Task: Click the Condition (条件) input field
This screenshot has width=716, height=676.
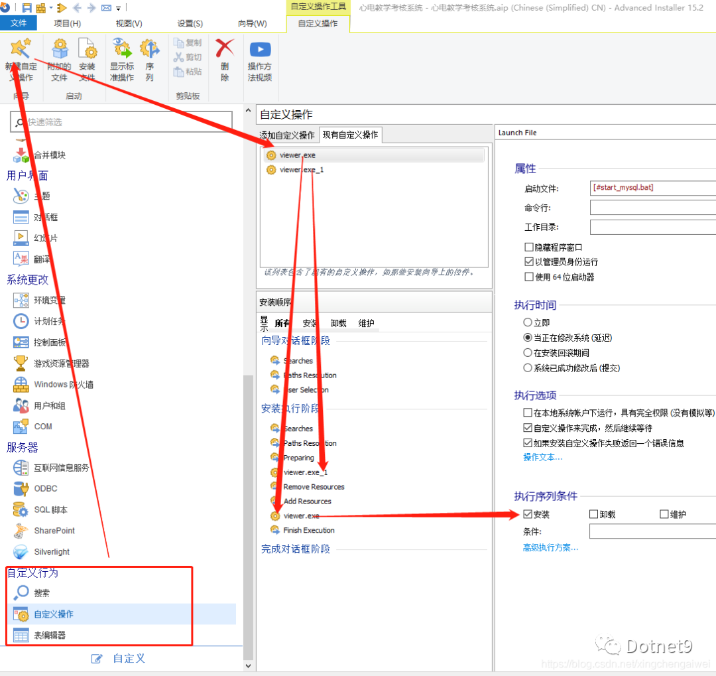Action: (x=652, y=531)
